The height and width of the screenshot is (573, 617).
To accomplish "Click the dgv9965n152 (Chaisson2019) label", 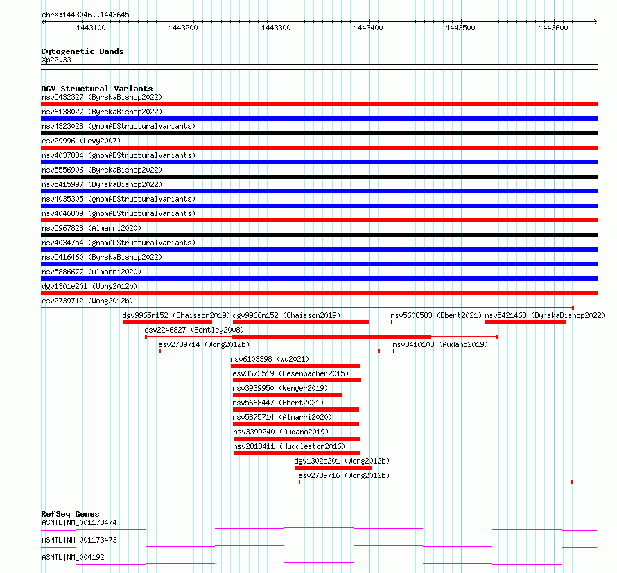I will tap(176, 315).
